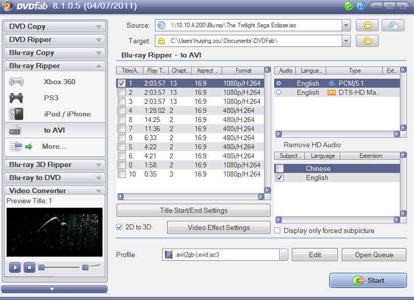414x300 pixels.
Task: Click the disc image source button
Action: (x=393, y=25)
